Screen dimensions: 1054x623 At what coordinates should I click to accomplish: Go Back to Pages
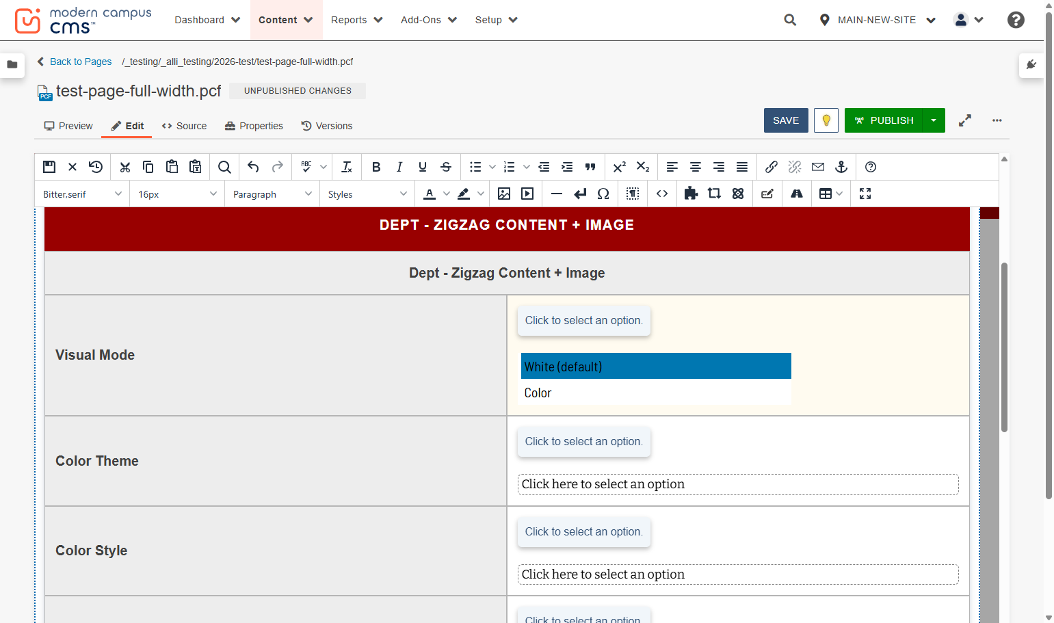75,62
